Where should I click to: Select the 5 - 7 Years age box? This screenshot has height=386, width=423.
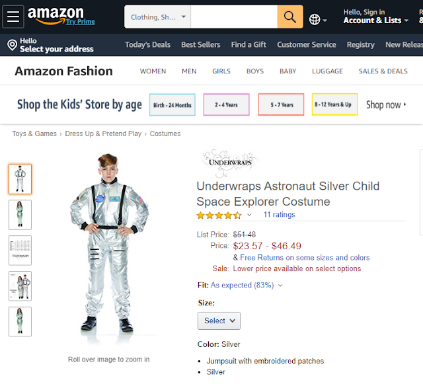(x=281, y=104)
